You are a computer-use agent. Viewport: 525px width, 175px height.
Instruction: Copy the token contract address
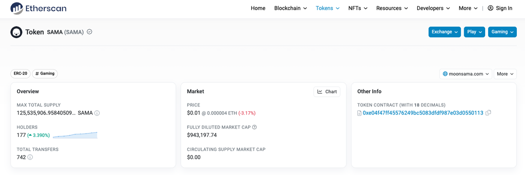coord(488,113)
